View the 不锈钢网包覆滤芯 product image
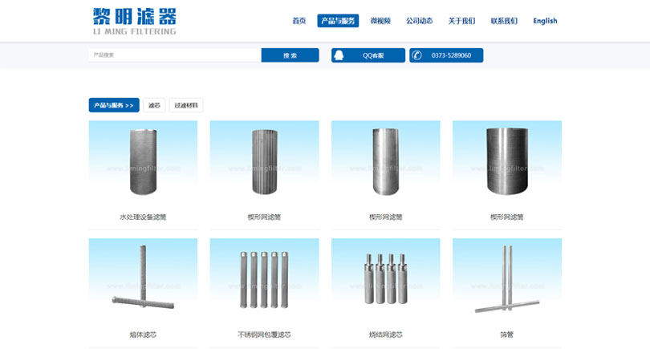 coord(264,281)
